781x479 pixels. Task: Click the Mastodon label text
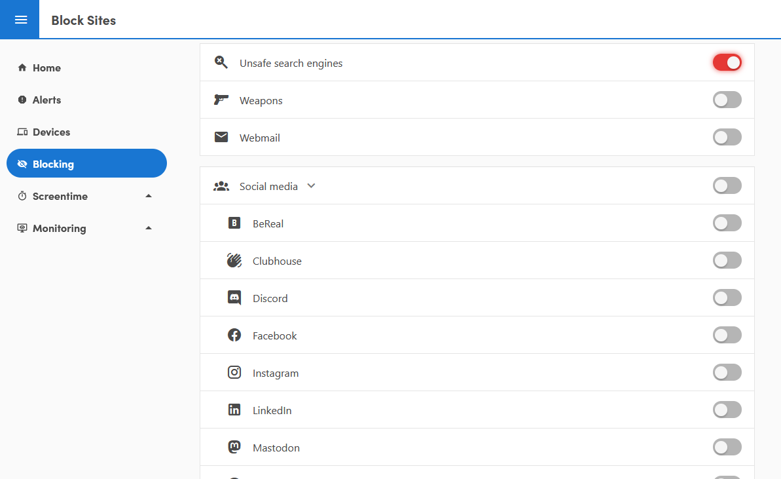click(x=276, y=448)
